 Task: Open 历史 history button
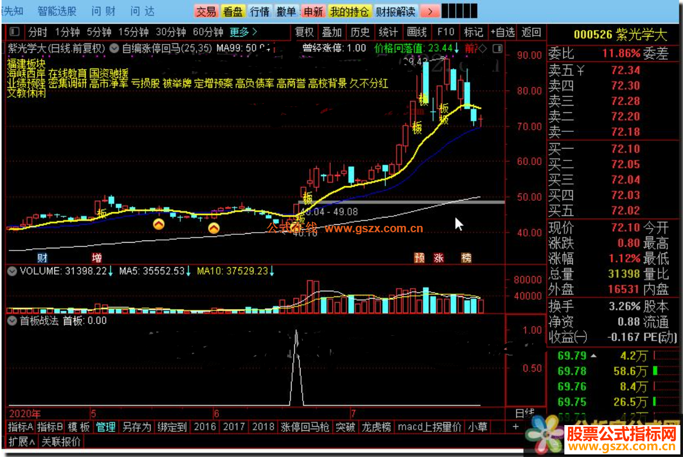pos(360,32)
